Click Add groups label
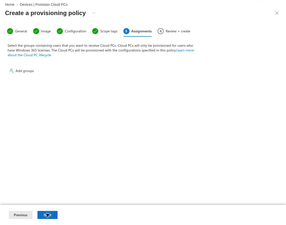Image resolution: width=286 pixels, height=225 pixels. pyautogui.click(x=25, y=71)
